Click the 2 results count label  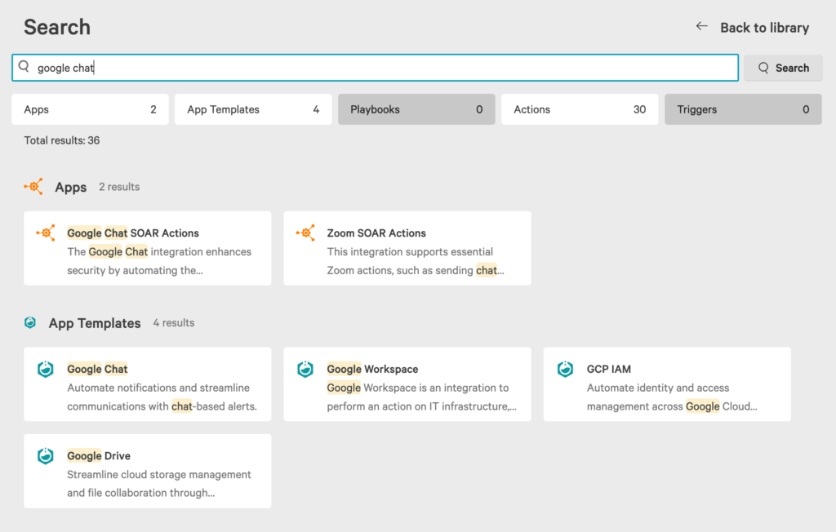click(x=119, y=187)
